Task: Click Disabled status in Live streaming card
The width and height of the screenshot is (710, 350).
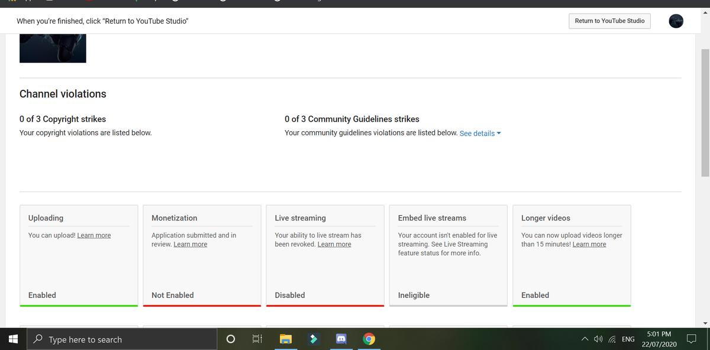Action: tap(290, 295)
